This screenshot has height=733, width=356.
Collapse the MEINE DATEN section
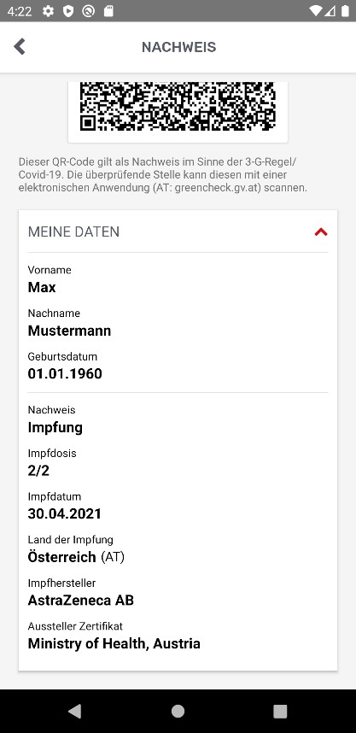click(x=321, y=232)
